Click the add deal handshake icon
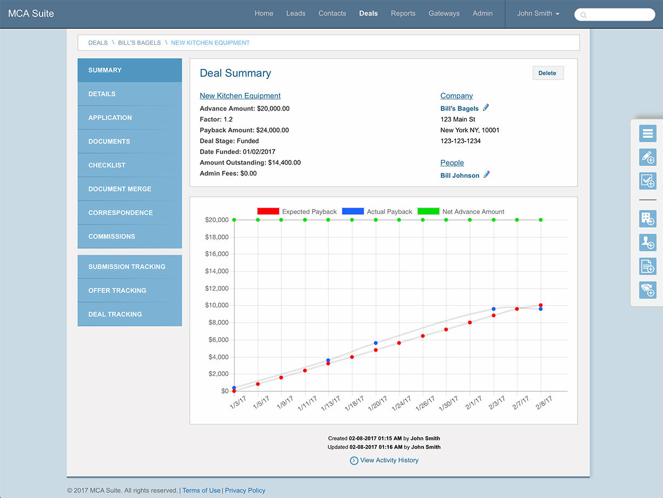663x498 pixels. [x=647, y=290]
